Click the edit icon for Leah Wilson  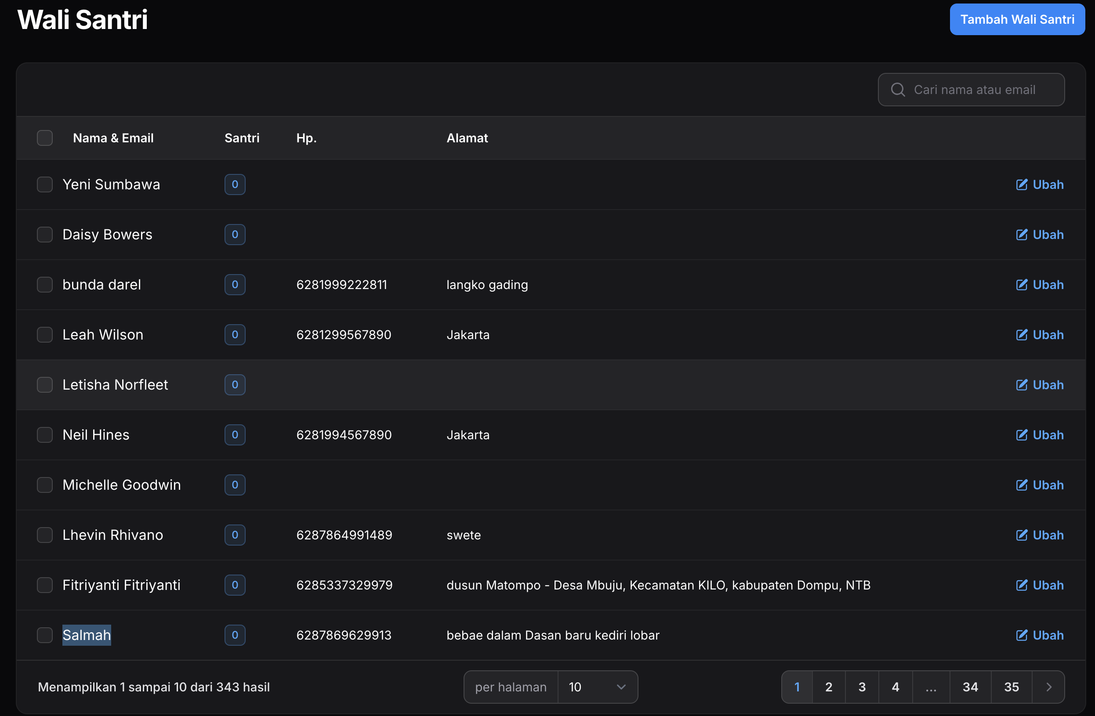tap(1021, 335)
